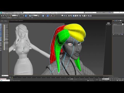Open the named selection sets dropdown
This screenshot has width=124, height=93.
tap(59, 16)
